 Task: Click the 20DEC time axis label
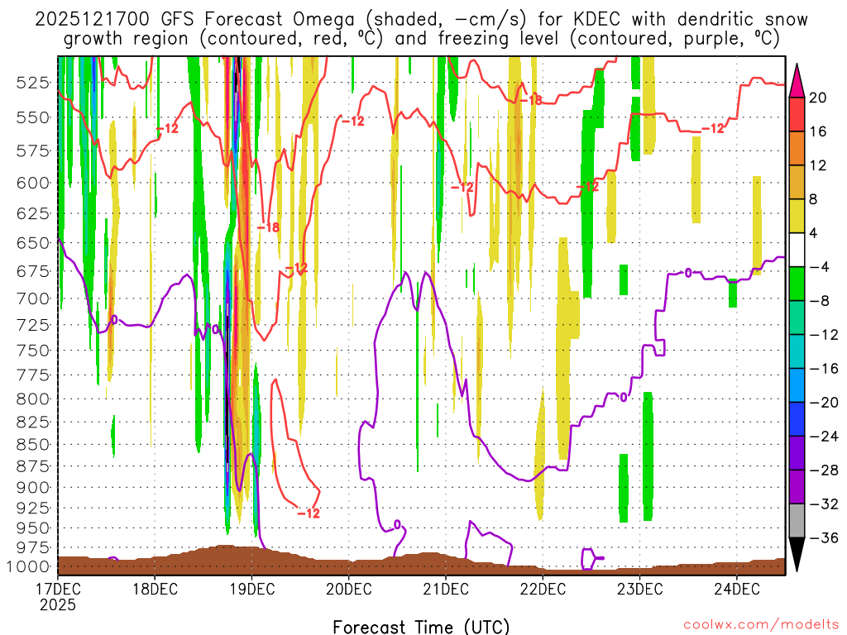(349, 589)
